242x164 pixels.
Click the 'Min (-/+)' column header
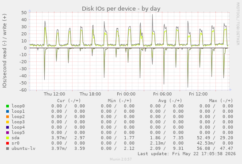point(119,101)
